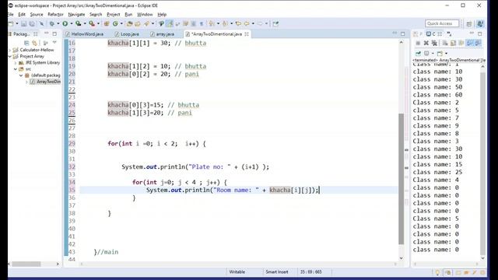Click the tip lightbulb icon in status bar
498x280 pixels.
coord(437,272)
